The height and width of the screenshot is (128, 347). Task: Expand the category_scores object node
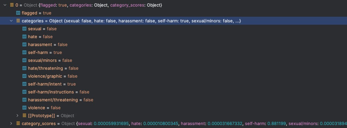coord(11,124)
